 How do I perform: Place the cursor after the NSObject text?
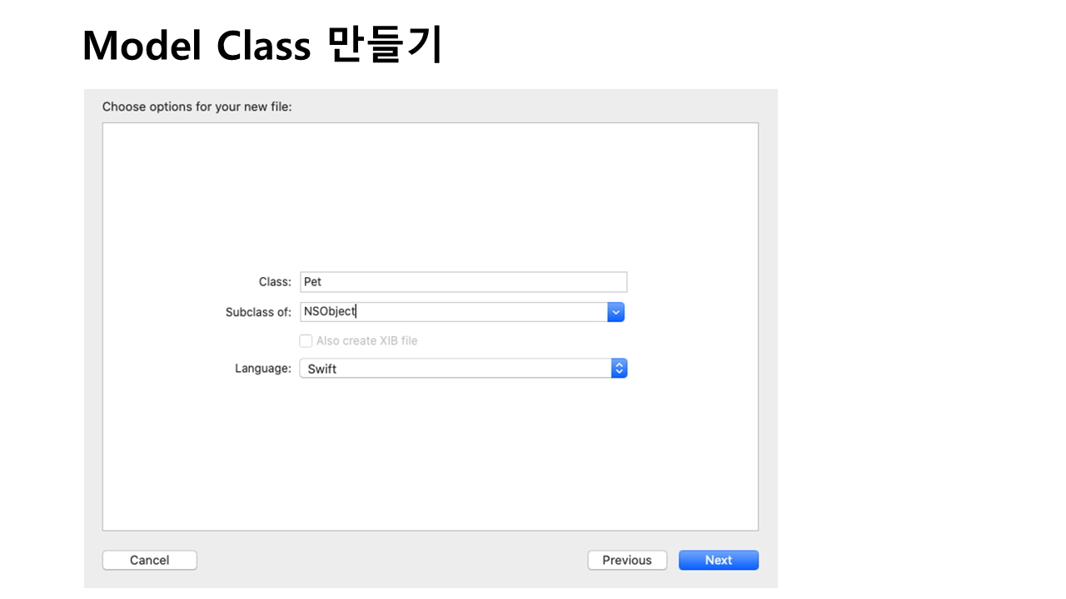356,312
